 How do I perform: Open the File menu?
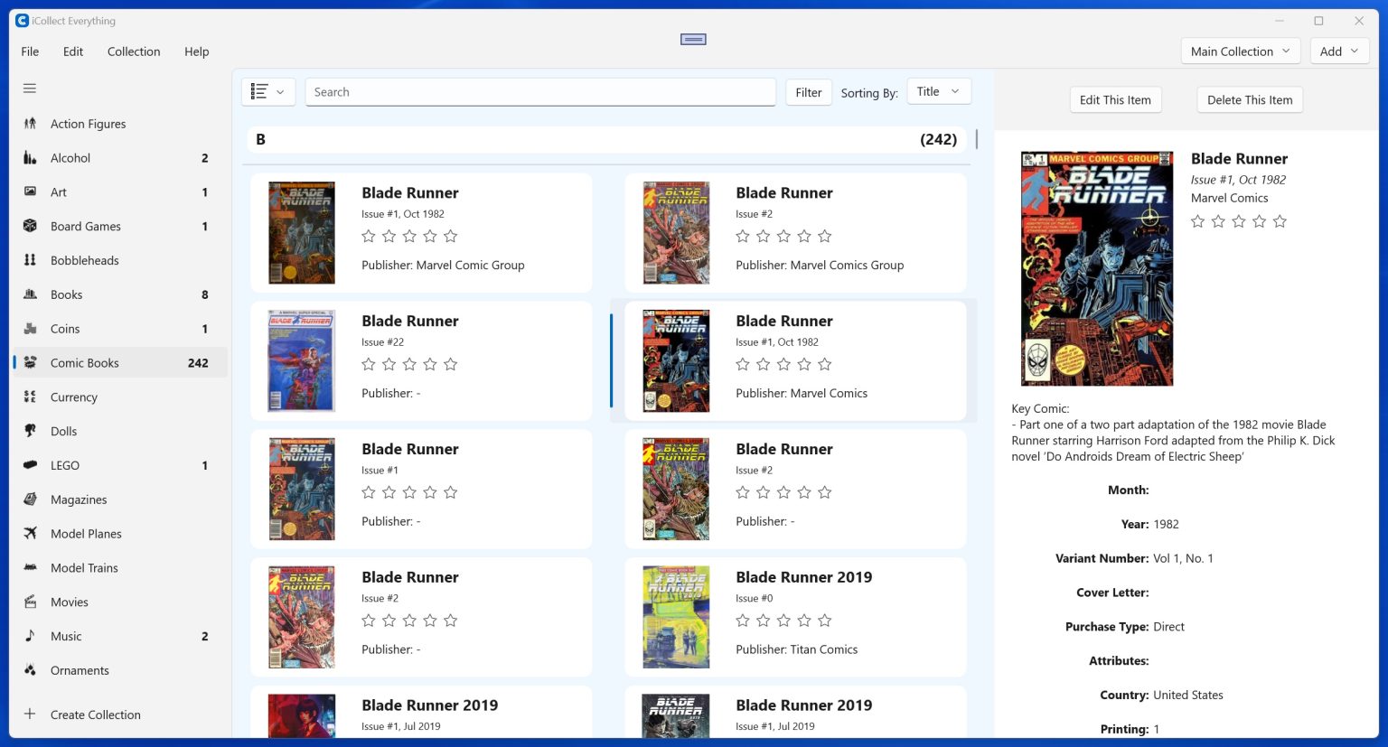click(x=30, y=51)
